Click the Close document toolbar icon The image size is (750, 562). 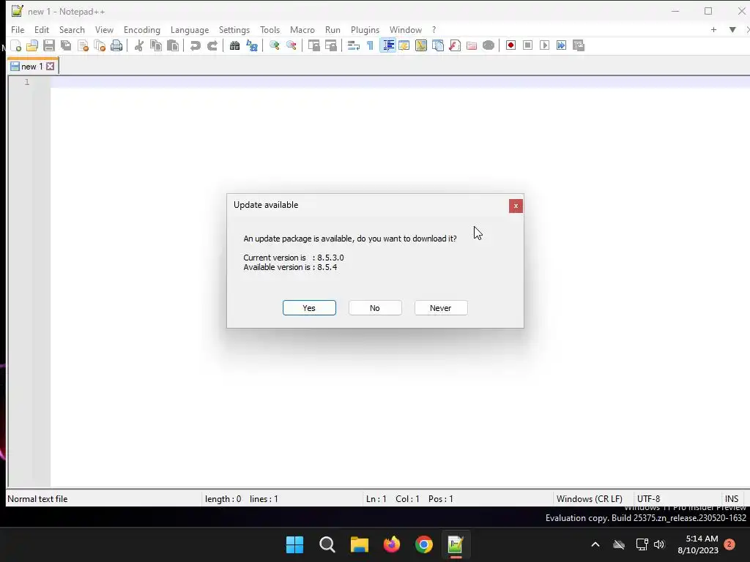[83, 45]
